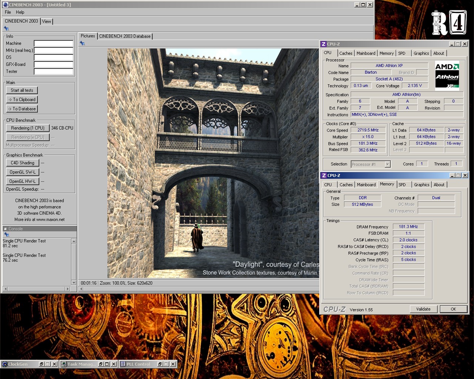Screen dimensions: 474x379
Task: Open the File menu in CINEBENCH
Action: (8, 12)
